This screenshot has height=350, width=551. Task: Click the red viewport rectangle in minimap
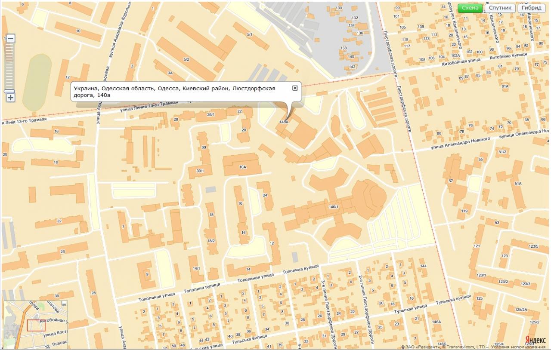point(36,325)
